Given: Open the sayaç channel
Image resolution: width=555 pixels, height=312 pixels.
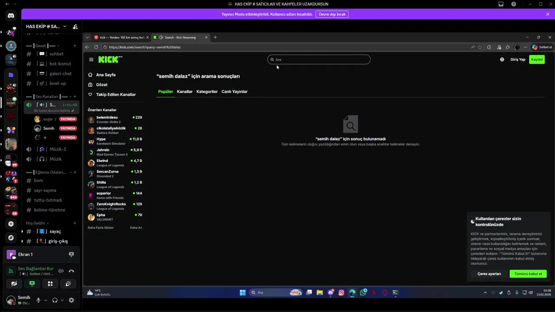Looking at the screenshot, I should coord(51,231).
